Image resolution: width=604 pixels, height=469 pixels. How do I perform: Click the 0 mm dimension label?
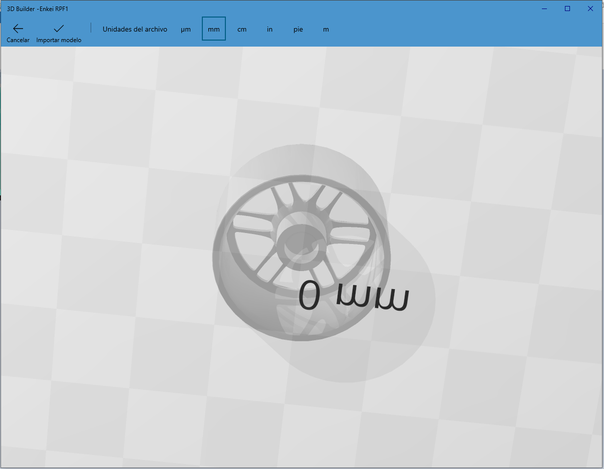(x=353, y=296)
